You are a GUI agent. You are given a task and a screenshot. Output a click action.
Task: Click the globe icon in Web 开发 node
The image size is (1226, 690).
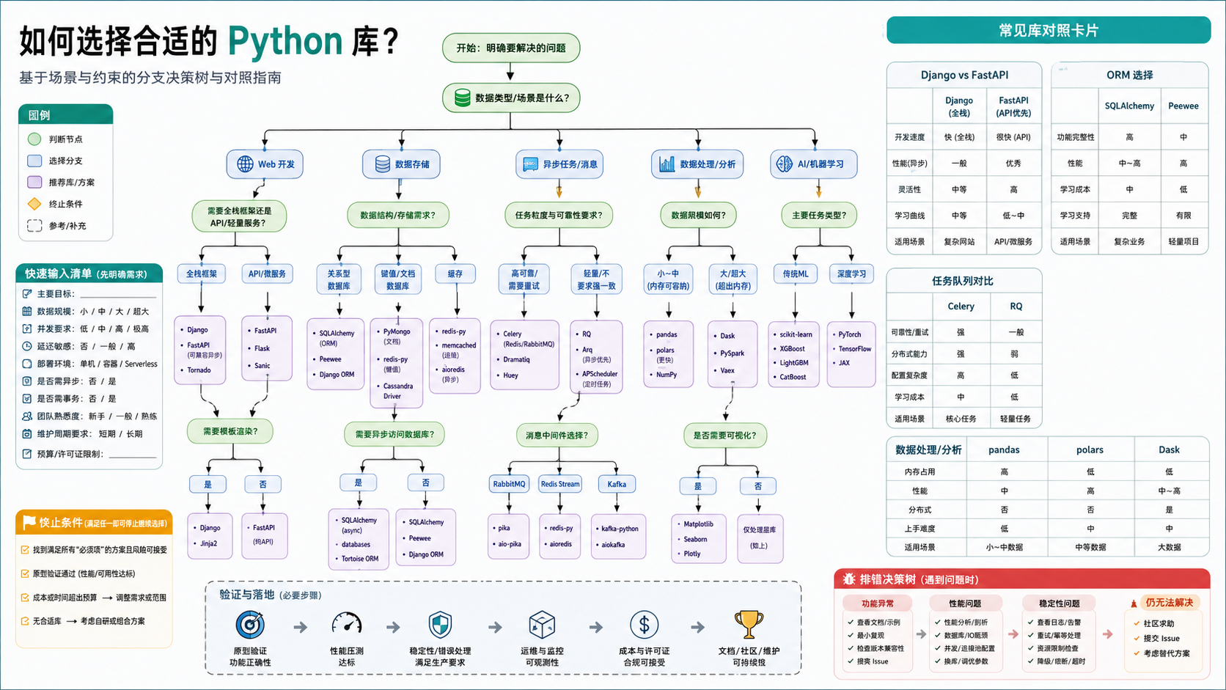click(x=245, y=164)
